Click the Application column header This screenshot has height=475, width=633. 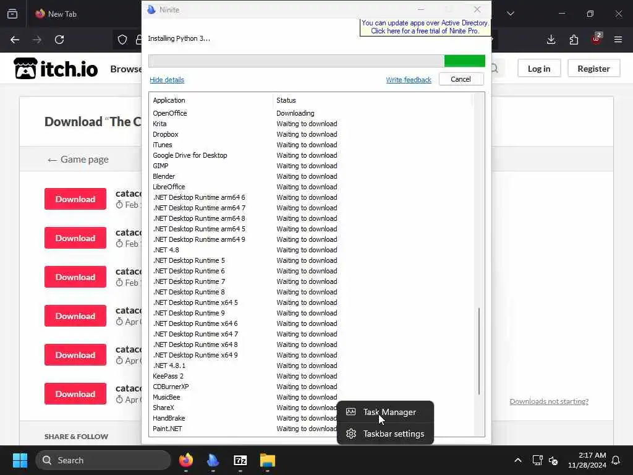pyautogui.click(x=211, y=100)
